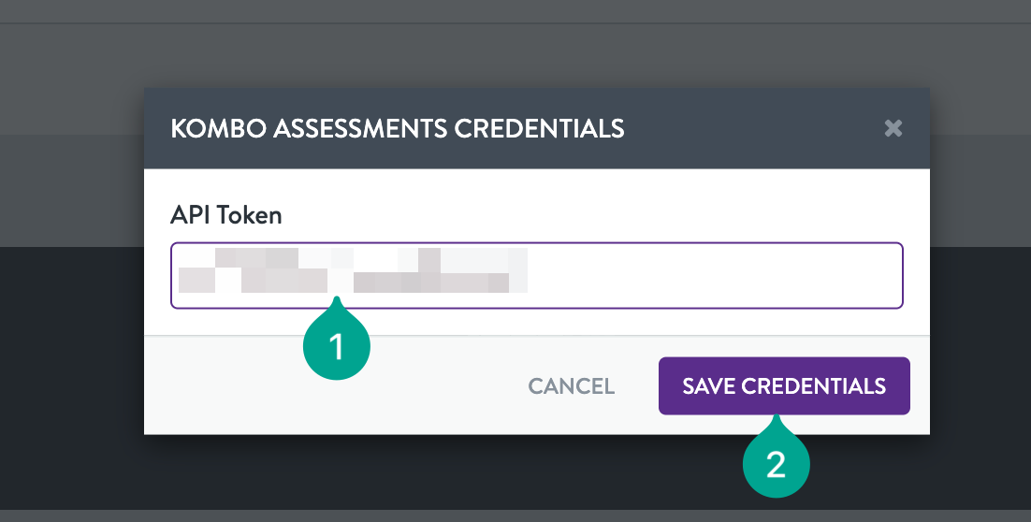Dismiss dialog via dimmed backdrop above it
The height and width of the screenshot is (522, 1031).
[515, 56]
